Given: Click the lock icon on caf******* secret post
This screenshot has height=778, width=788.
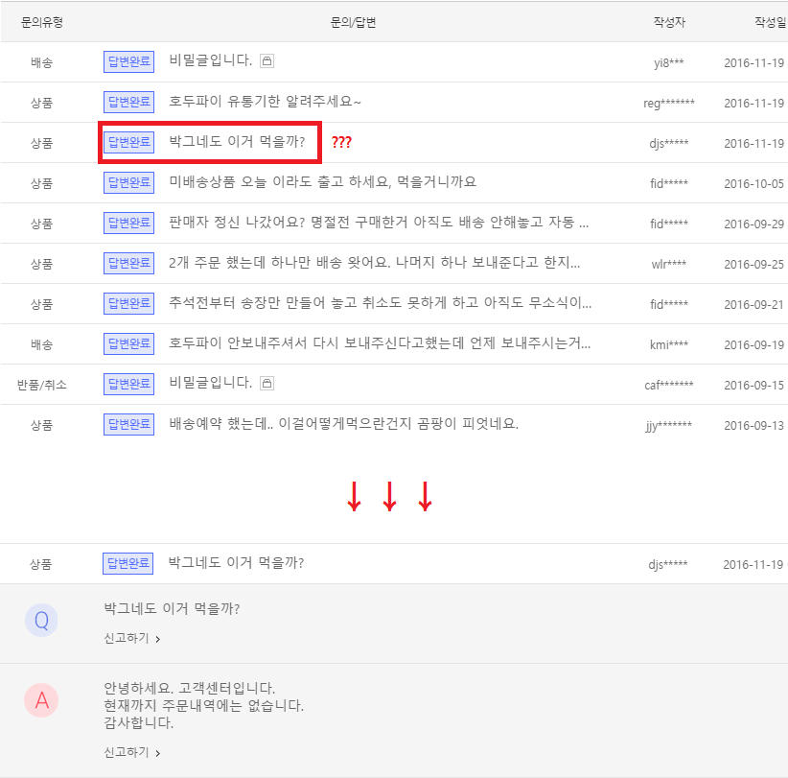Looking at the screenshot, I should pyautogui.click(x=267, y=384).
